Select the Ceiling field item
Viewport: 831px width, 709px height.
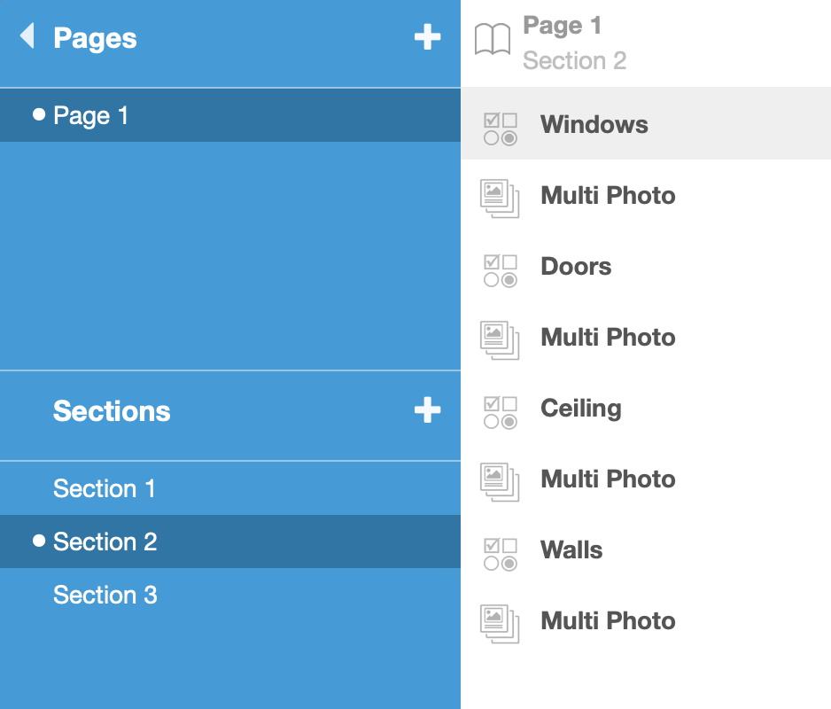[x=580, y=408]
